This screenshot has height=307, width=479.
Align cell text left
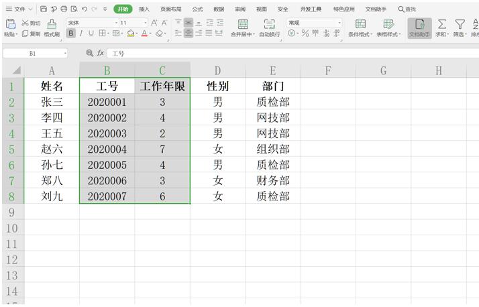178,33
